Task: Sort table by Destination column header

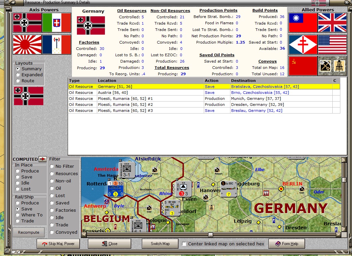Action: [x=281, y=81]
